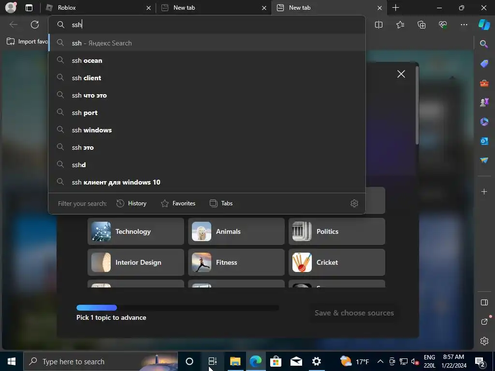Viewport: 495px width, 371px height.
Task: Open the sidebar Tools briefcase icon
Action: click(484, 83)
